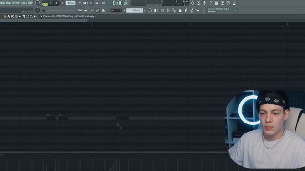Select the Slice tool in piano roll

[x=24, y=17]
